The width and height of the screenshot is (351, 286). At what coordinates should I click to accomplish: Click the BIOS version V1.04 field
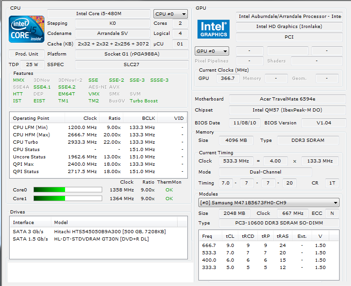point(324,123)
